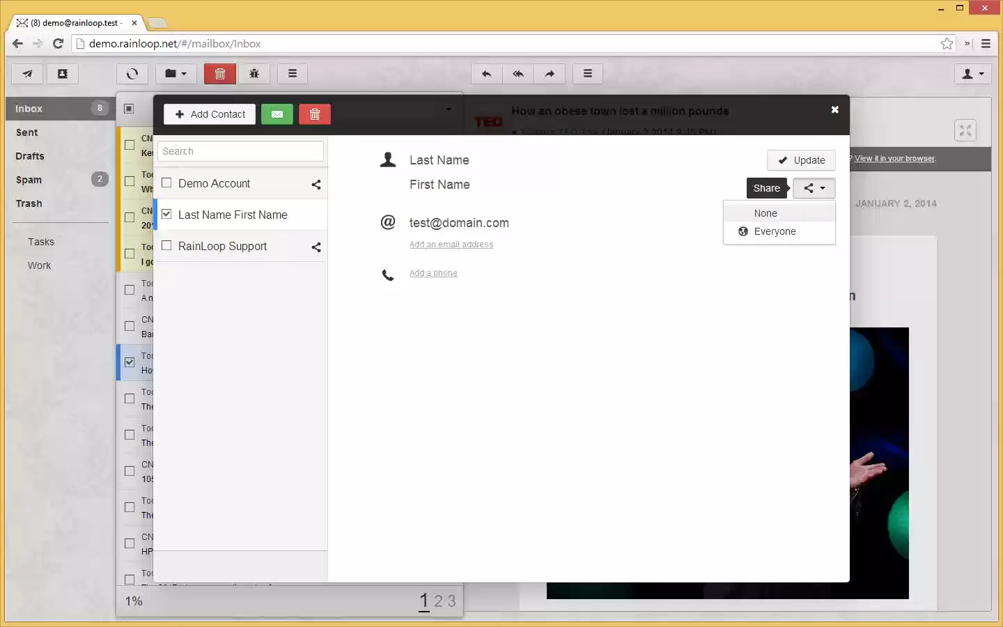Compose a new message
This screenshot has width=1003, height=627.
coord(26,74)
